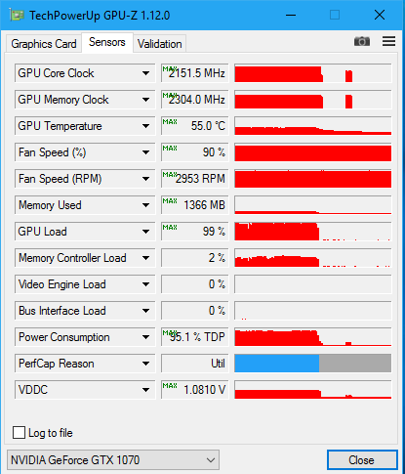Click the blue PerfCap Reason bar

click(277, 364)
